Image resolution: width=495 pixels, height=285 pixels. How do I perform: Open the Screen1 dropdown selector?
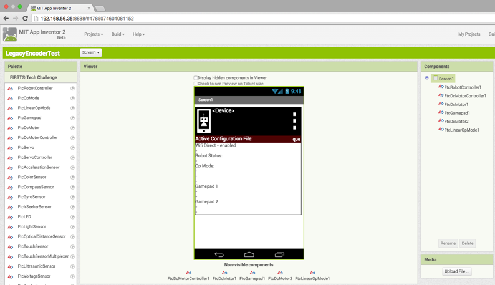90,52
